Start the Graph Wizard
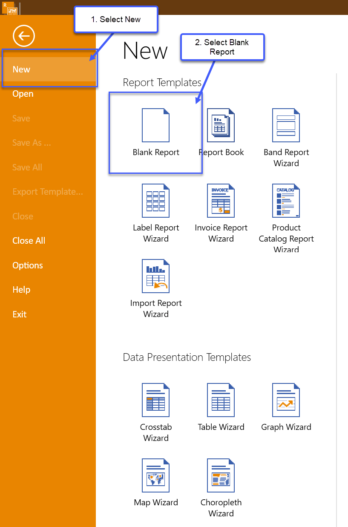Viewport: 348px width, 527px height. coord(286,400)
